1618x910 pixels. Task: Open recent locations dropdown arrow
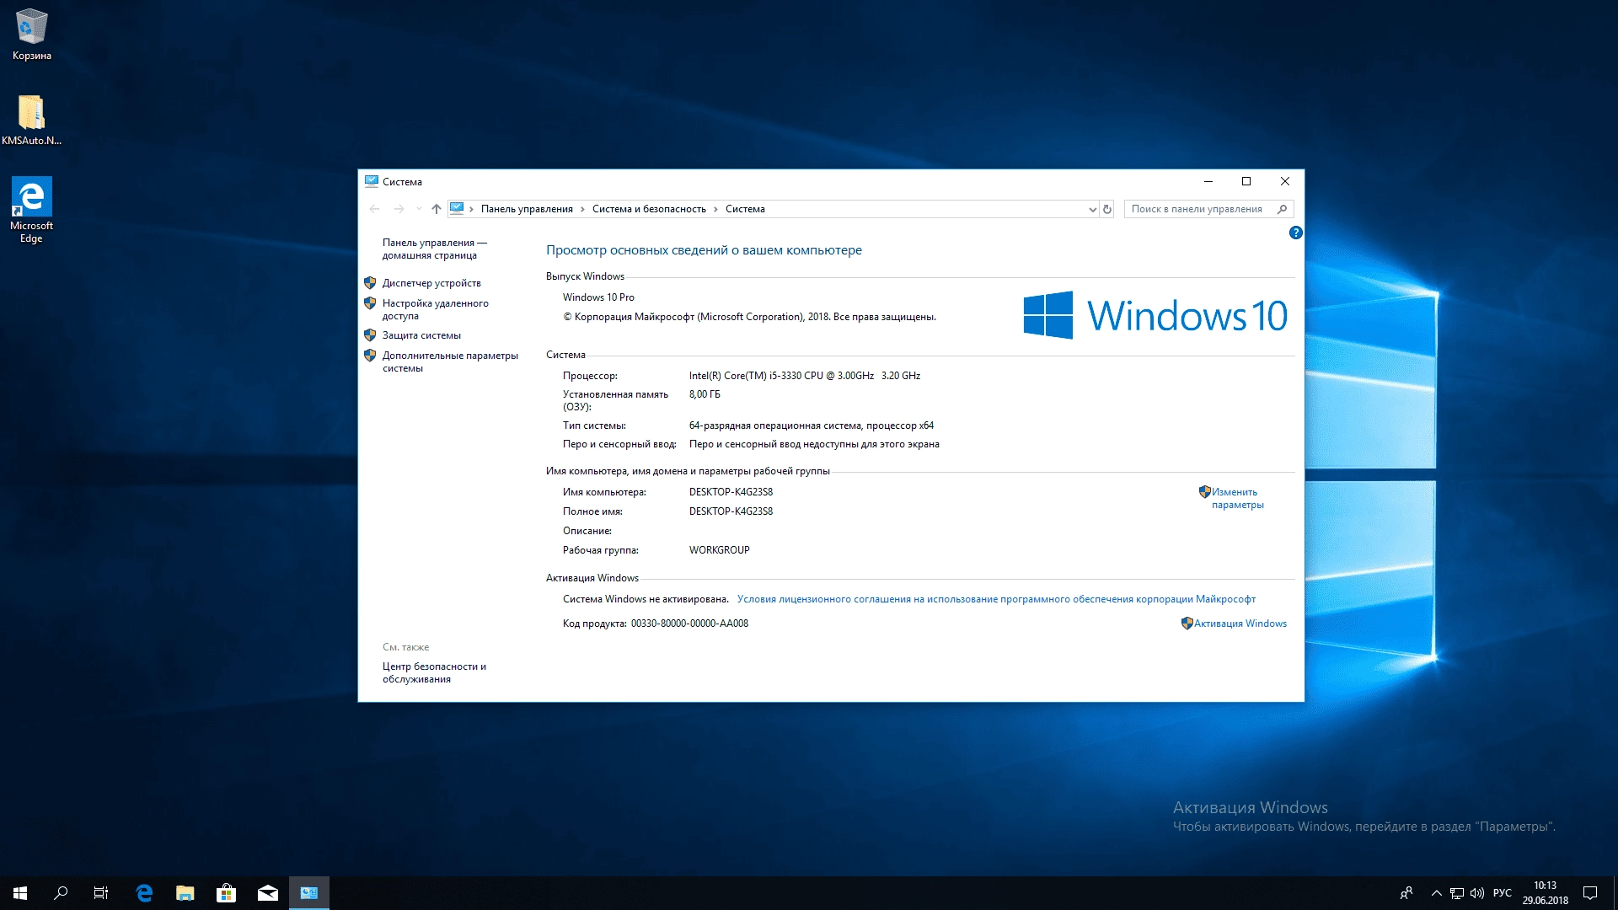(419, 209)
